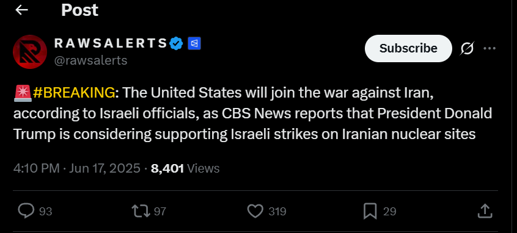
Task: Click the blue verified checkmark badge
Action: coord(177,43)
